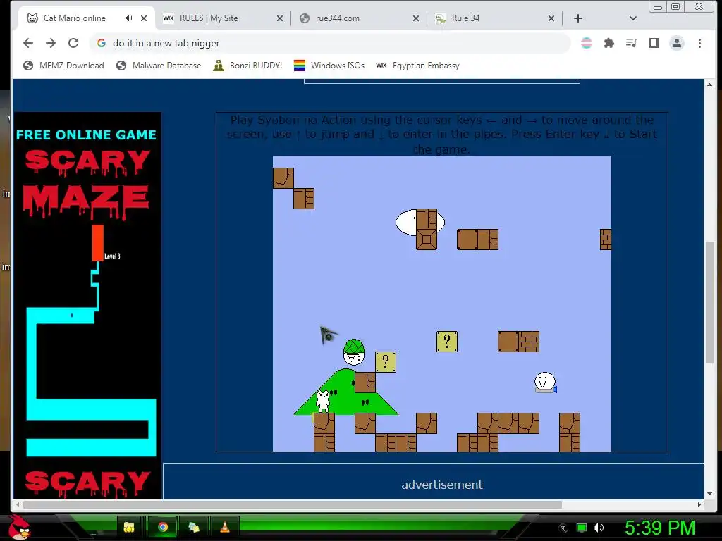
Task: Select the Chrome taskbar icon
Action: [x=163, y=527]
